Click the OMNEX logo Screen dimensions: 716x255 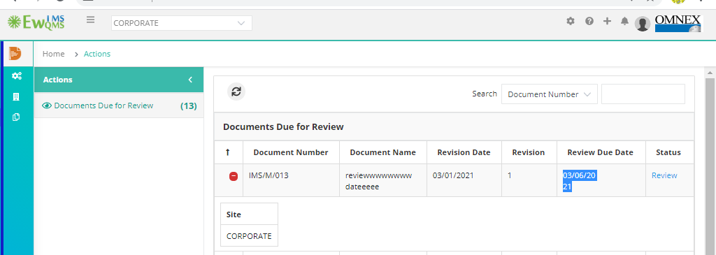tap(678, 23)
